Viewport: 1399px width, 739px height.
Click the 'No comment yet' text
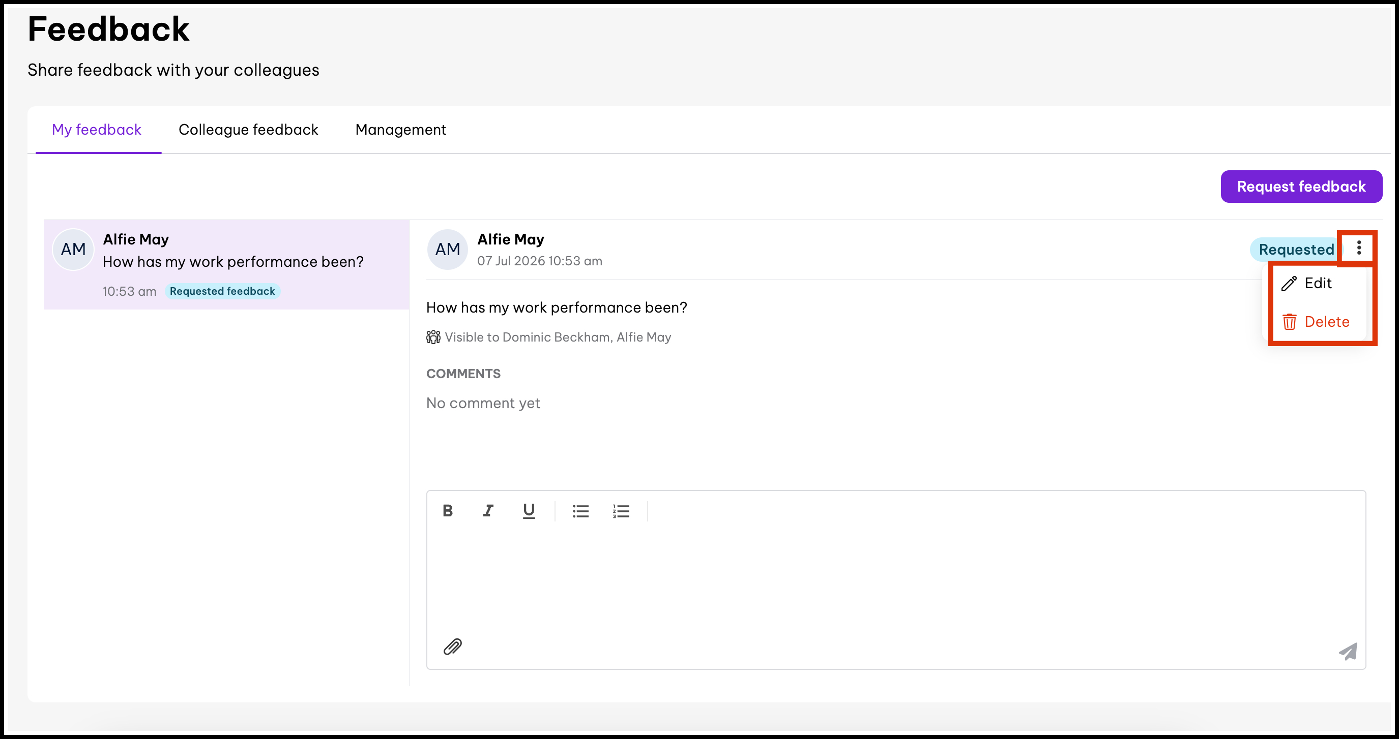(x=483, y=403)
